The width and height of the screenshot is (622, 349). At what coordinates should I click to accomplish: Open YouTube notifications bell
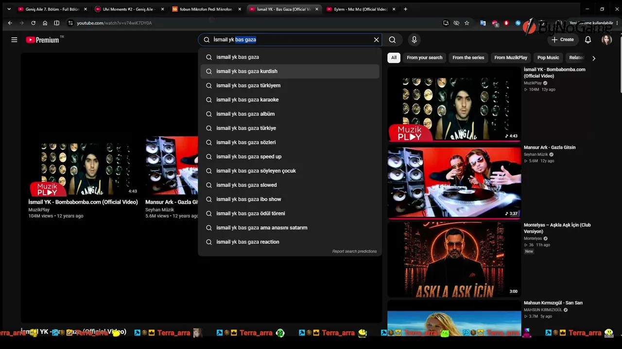588,40
